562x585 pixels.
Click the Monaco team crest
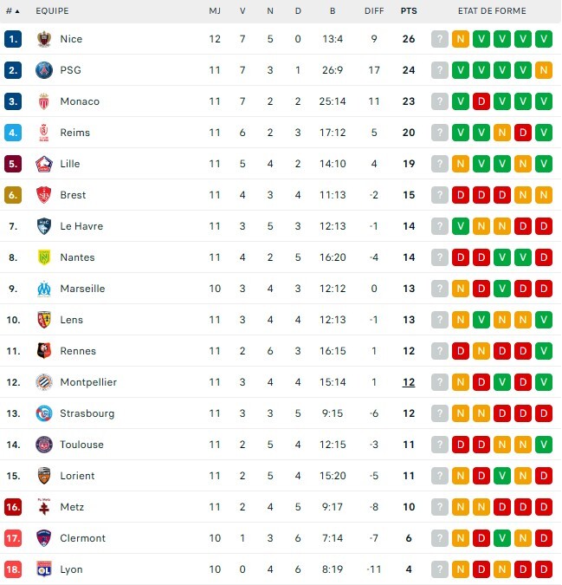pyautogui.click(x=44, y=101)
